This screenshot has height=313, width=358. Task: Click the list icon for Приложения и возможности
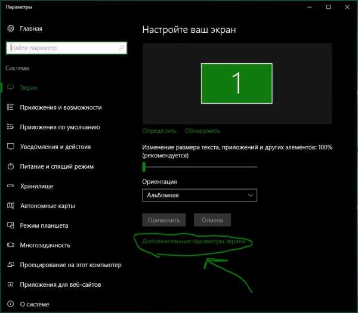pyautogui.click(x=11, y=107)
